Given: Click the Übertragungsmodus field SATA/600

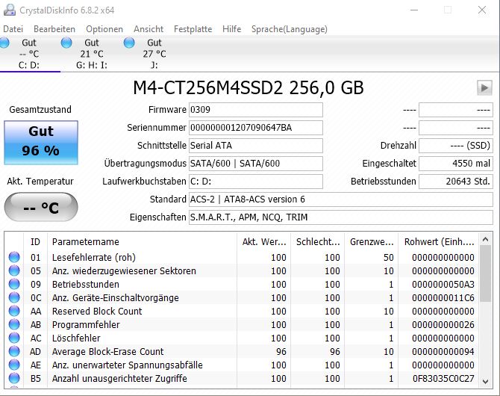Looking at the screenshot, I should pos(256,164).
